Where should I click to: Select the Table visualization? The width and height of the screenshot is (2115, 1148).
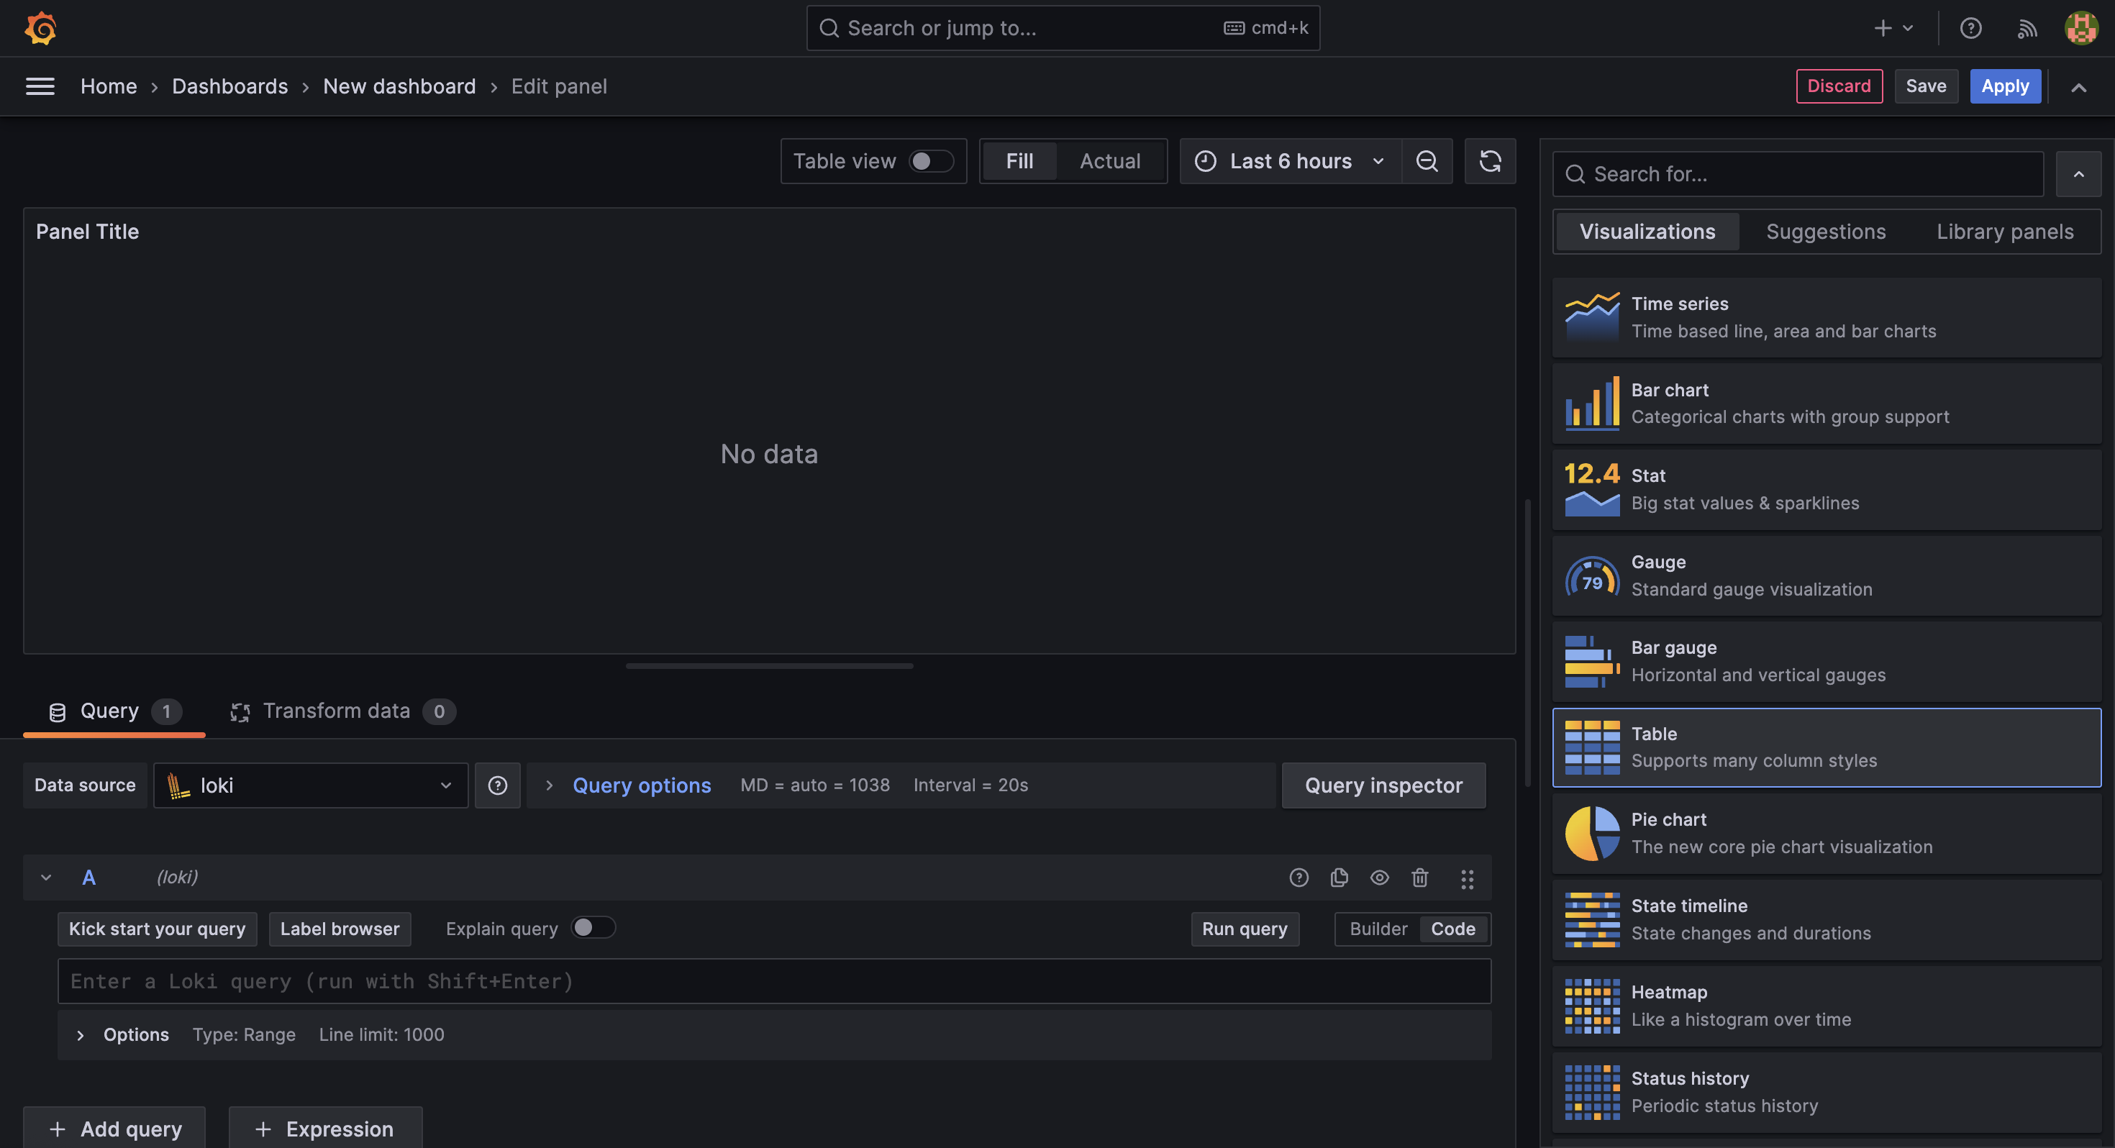point(1826,747)
